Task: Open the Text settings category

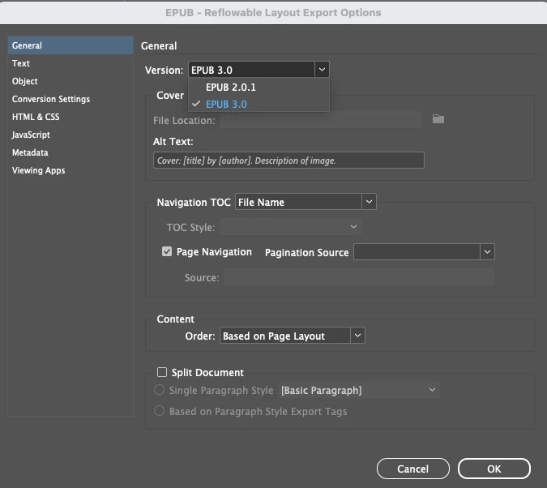Action: (71, 63)
